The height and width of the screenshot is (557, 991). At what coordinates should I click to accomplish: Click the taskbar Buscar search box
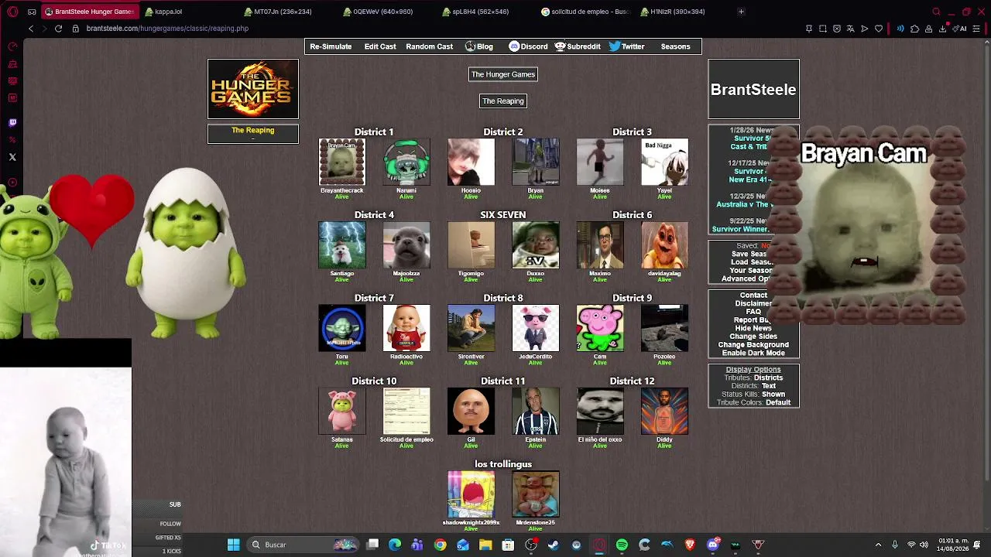[304, 545]
